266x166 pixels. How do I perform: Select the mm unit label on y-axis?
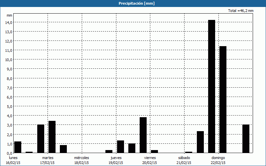(x=9, y=15)
